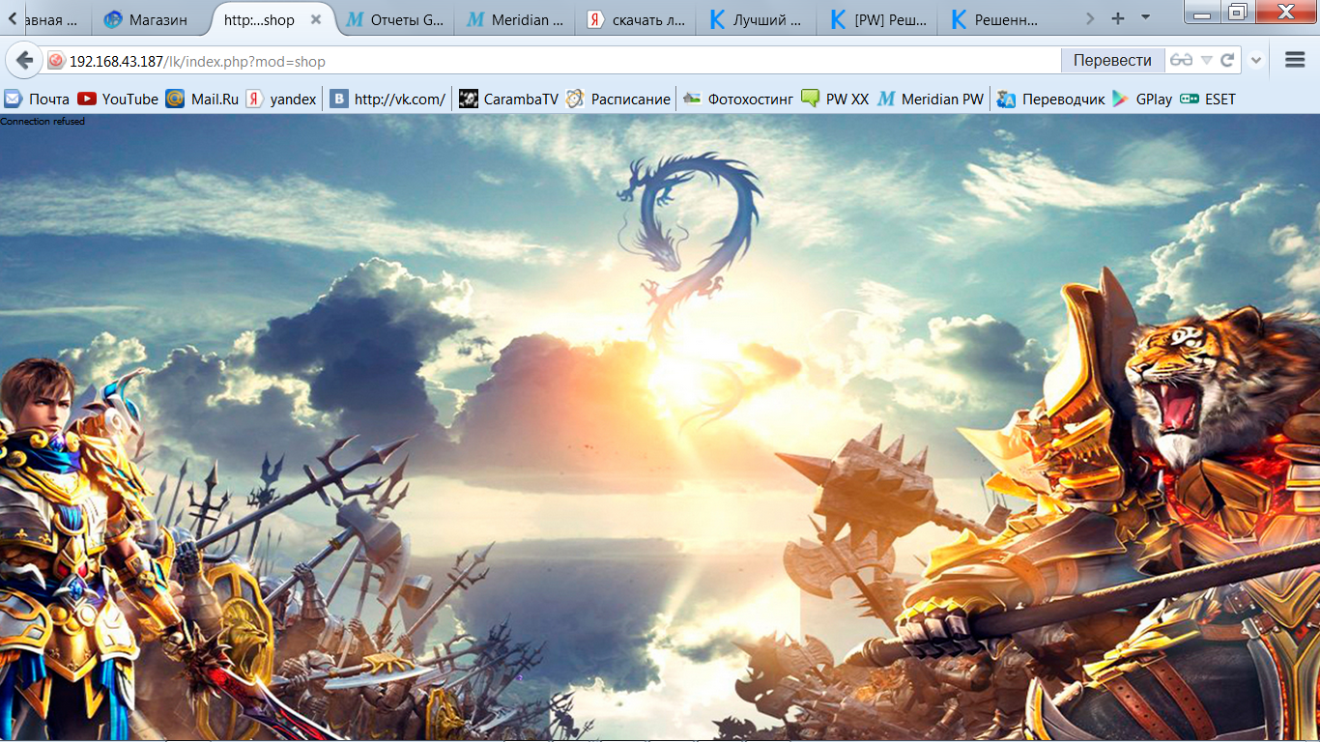Open the reader view glasses icon
This screenshot has height=742, width=1320.
pos(1181,60)
